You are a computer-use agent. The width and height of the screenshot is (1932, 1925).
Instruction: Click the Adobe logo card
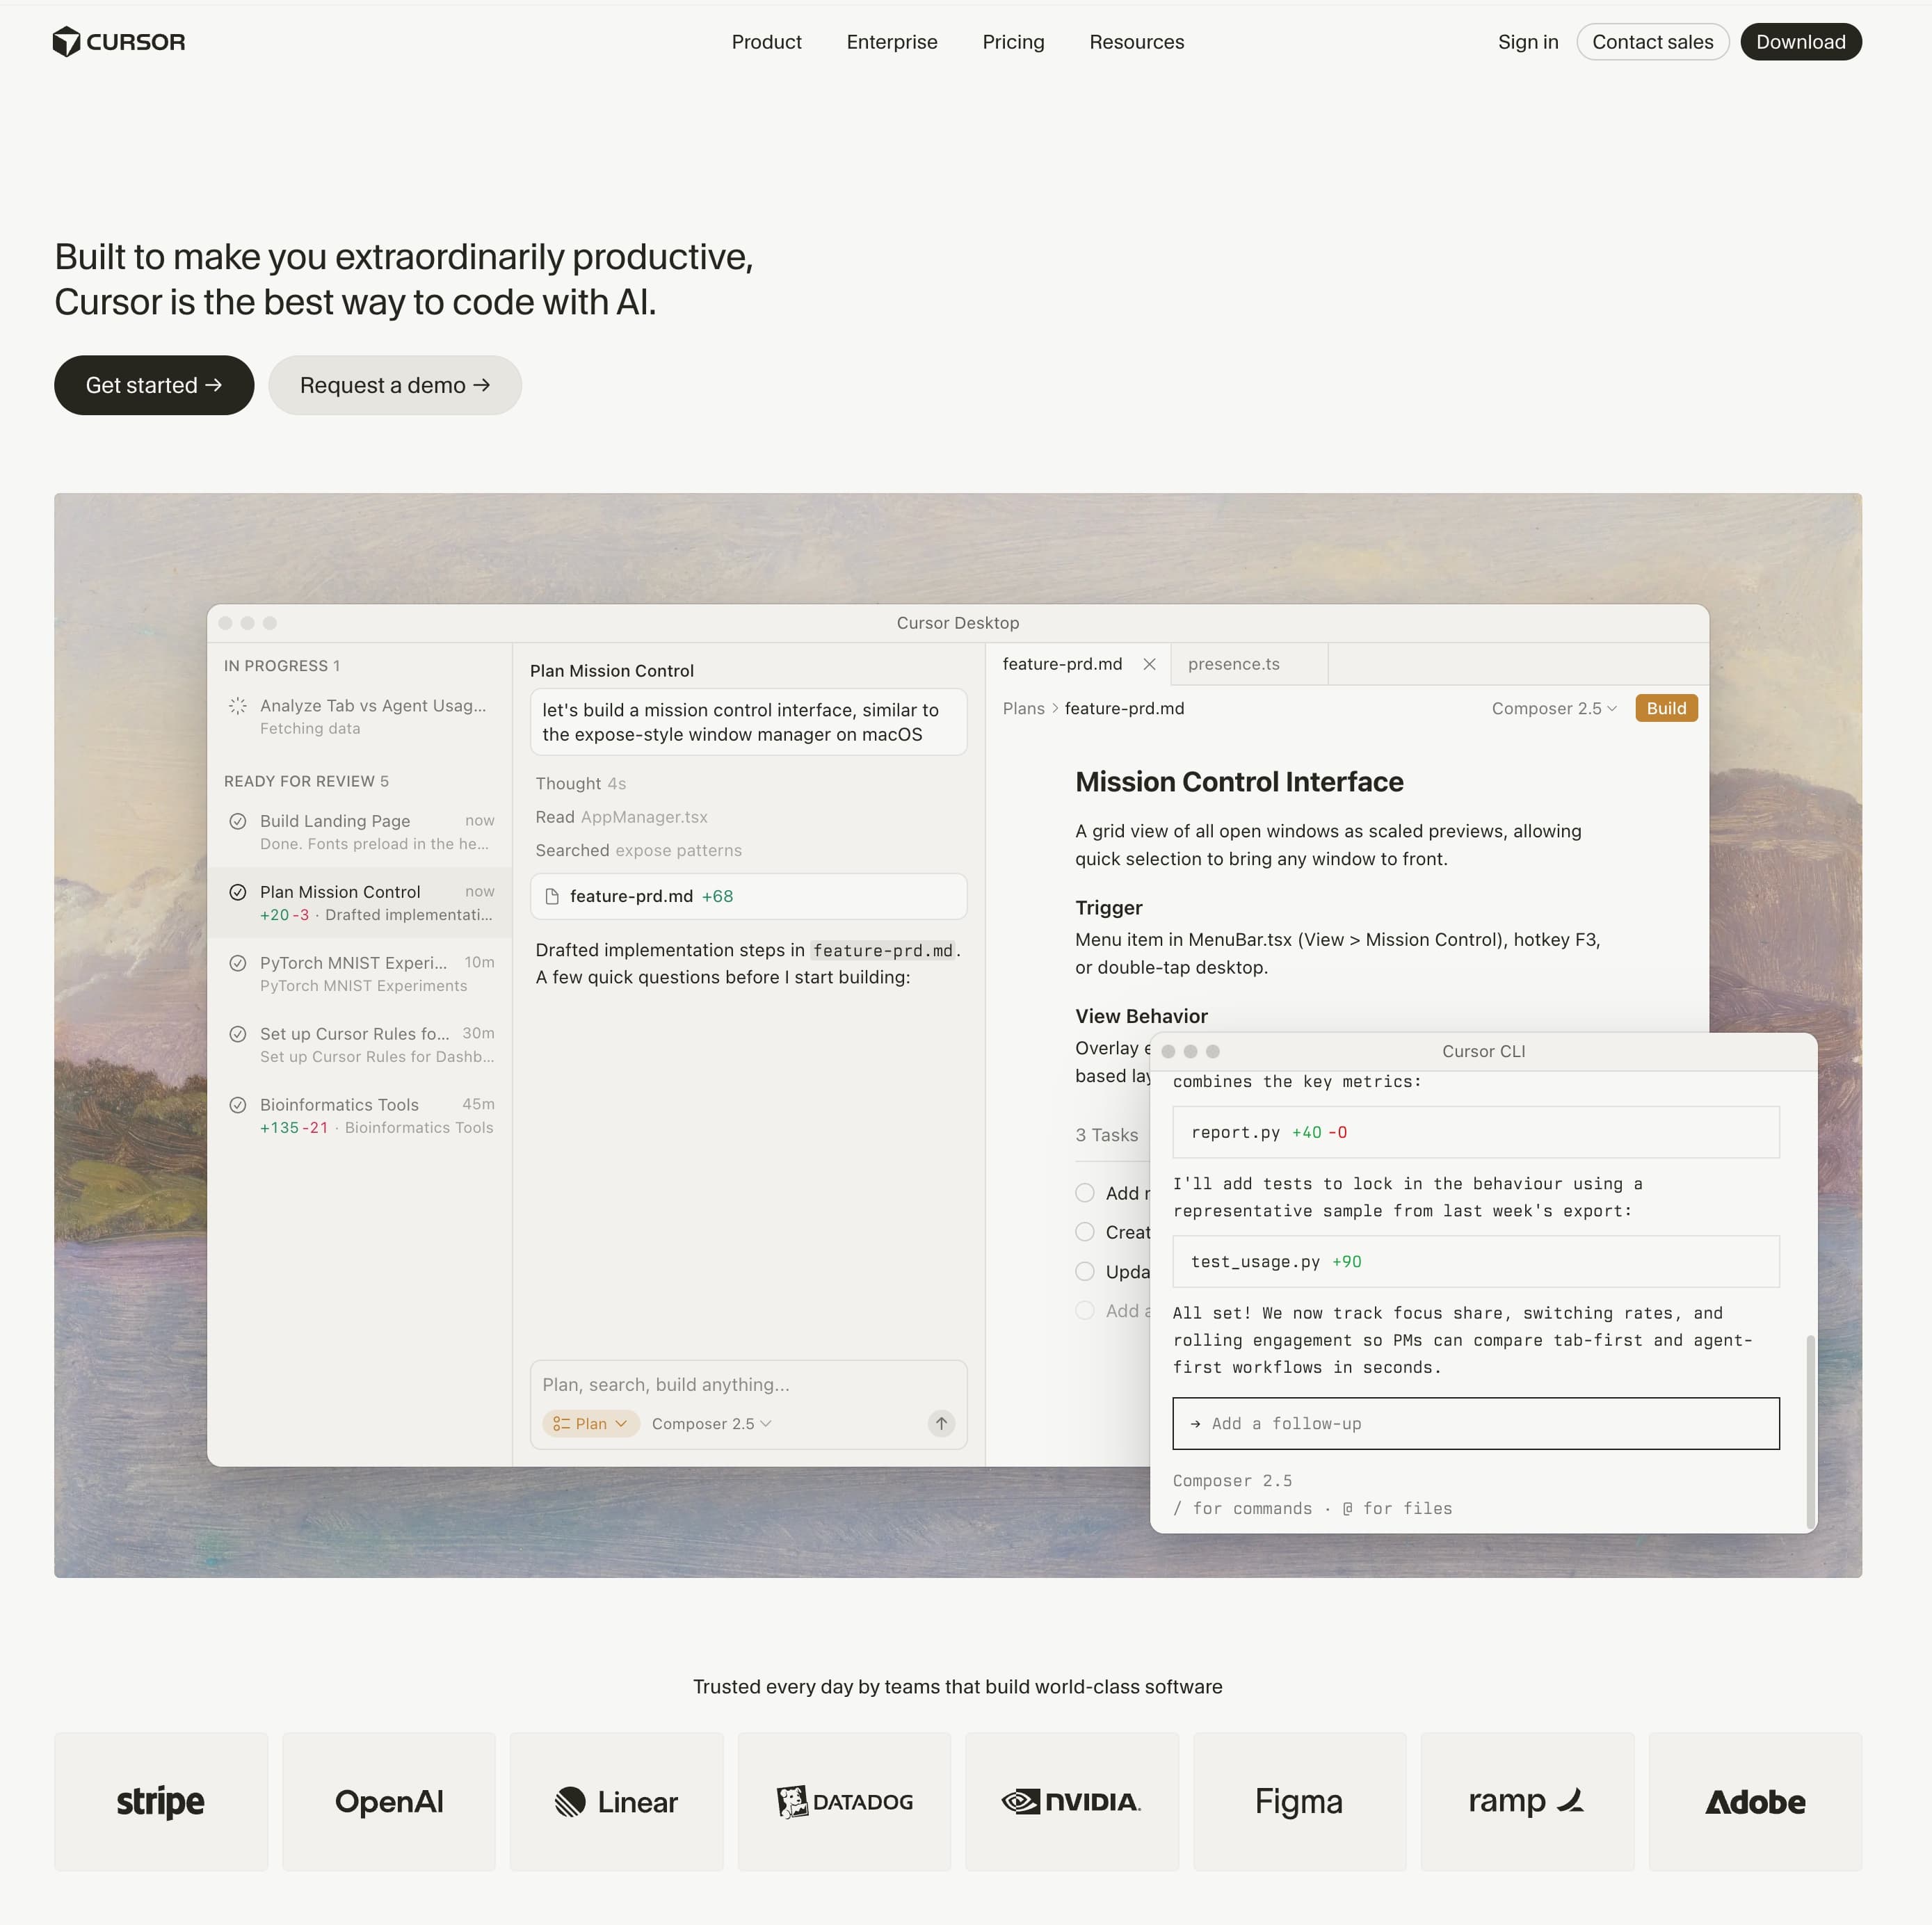(x=1755, y=1801)
